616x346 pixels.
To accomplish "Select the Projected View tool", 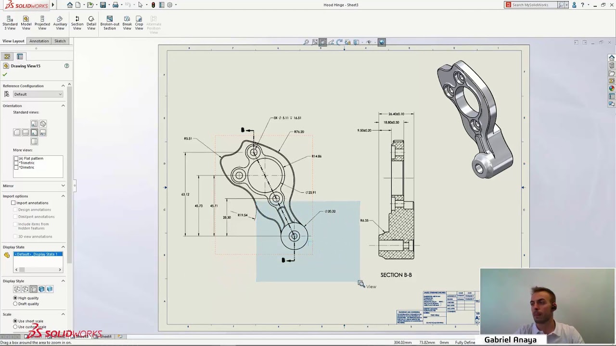I will pyautogui.click(x=42, y=23).
